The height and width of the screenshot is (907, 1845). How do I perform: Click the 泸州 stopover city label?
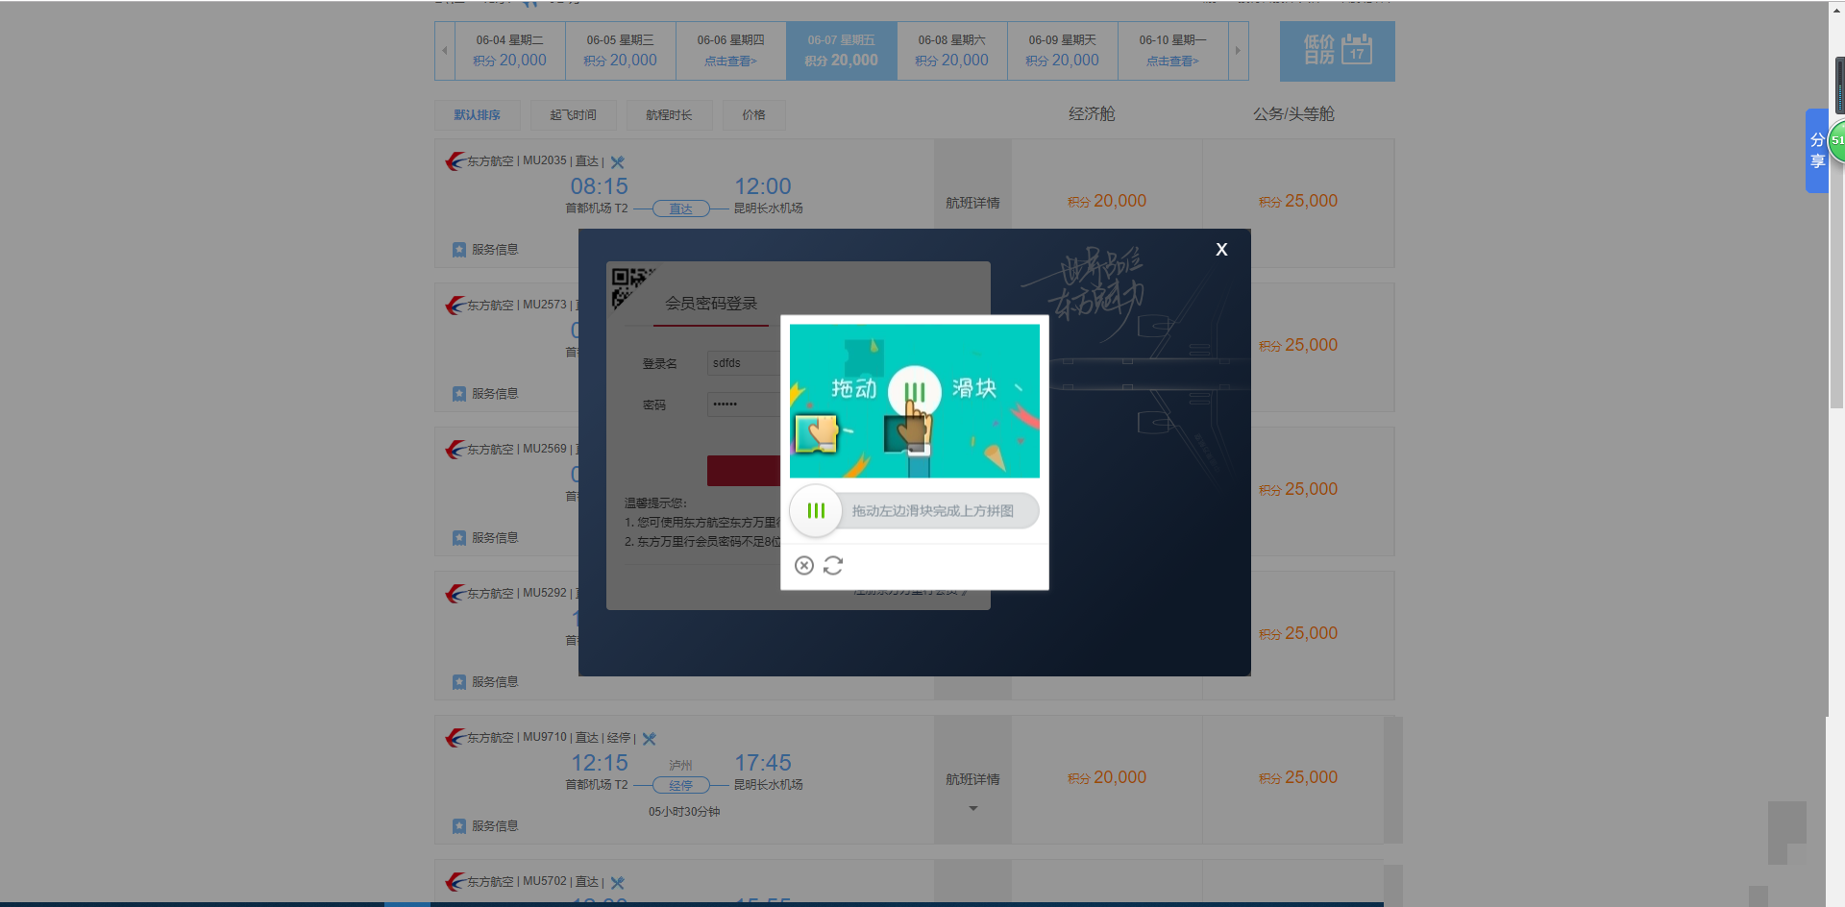tap(680, 766)
